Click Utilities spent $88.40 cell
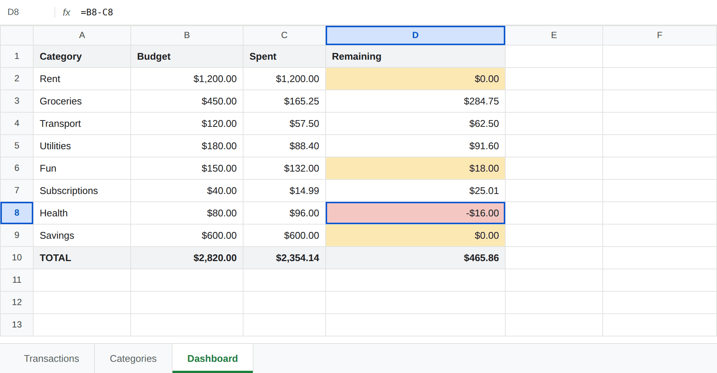Screen dimensions: 717x373 [285, 146]
